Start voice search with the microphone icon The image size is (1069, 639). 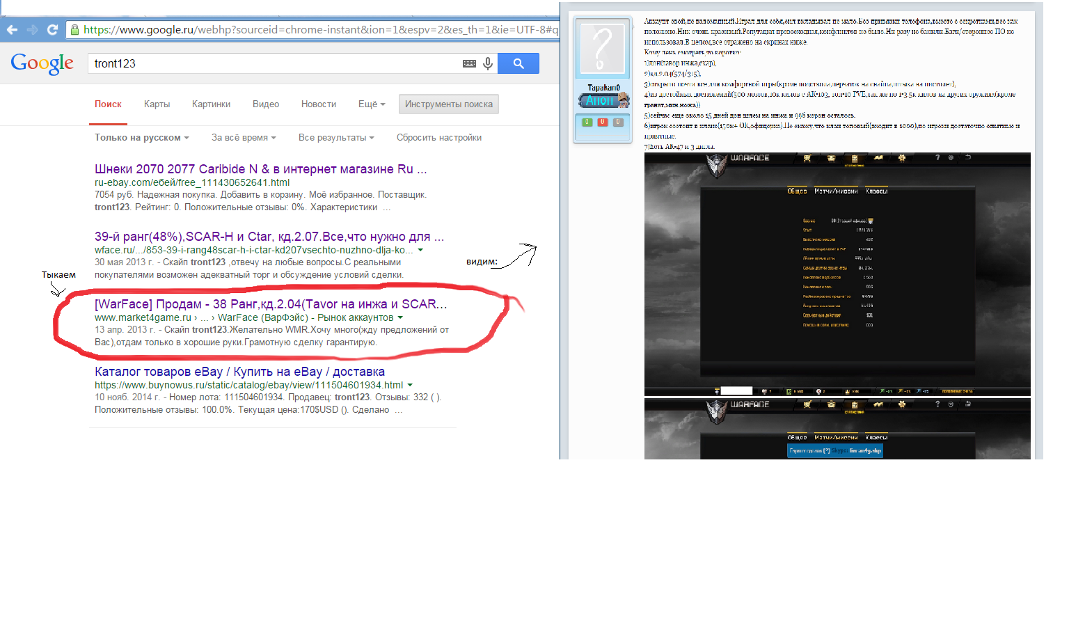(x=488, y=63)
